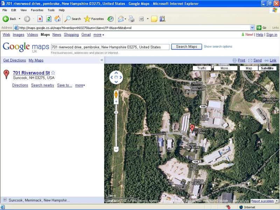Open the Mail options dropdown arrow
This screenshot has width=280, height=210.
click(125, 19)
